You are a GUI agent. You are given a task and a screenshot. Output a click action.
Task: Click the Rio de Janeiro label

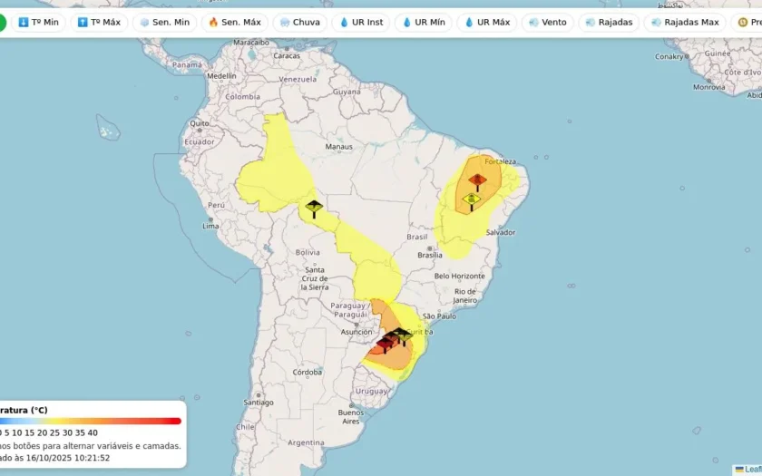[465, 296]
